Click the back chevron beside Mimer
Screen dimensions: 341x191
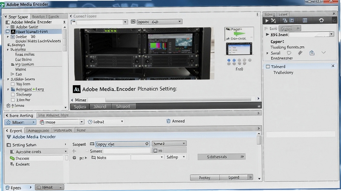tap(72, 100)
